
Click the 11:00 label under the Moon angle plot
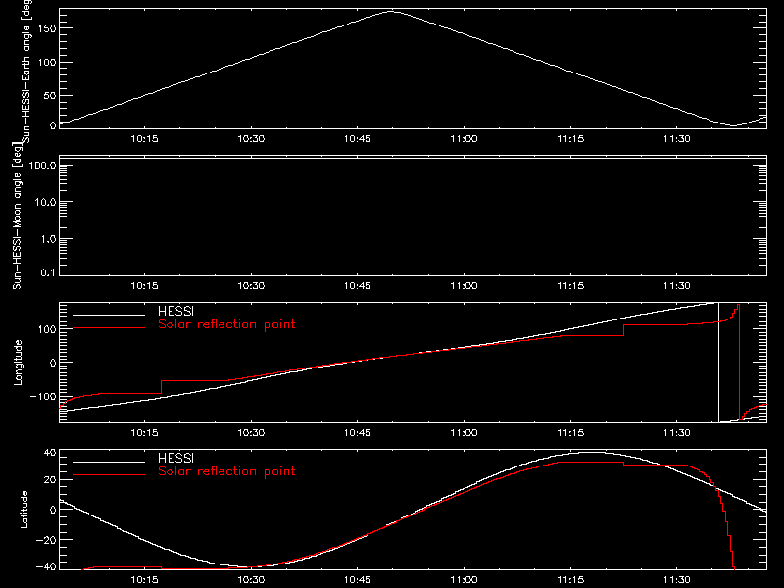[464, 286]
